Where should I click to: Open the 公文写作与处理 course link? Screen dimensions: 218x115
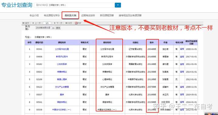click(x=62, y=49)
